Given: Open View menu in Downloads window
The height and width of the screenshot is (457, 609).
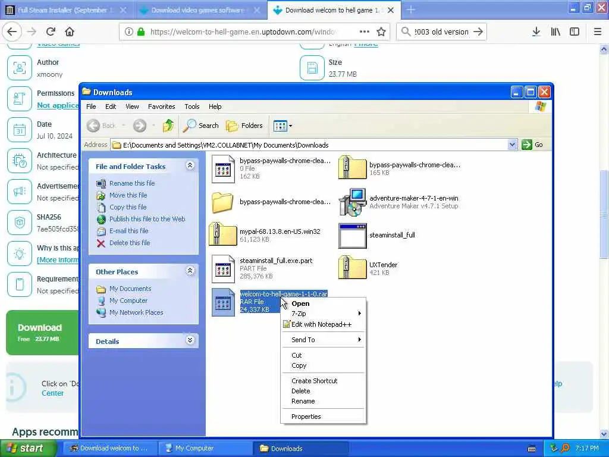Looking at the screenshot, I should [132, 107].
